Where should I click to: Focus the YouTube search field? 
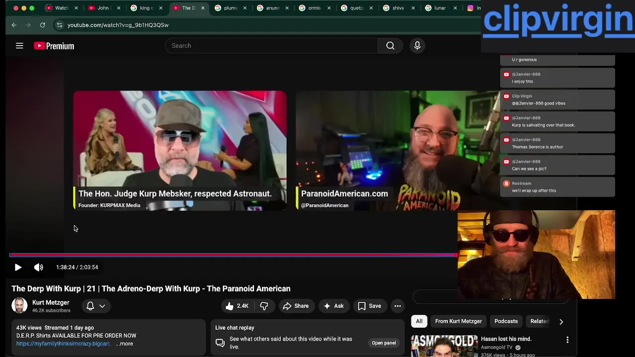271,46
